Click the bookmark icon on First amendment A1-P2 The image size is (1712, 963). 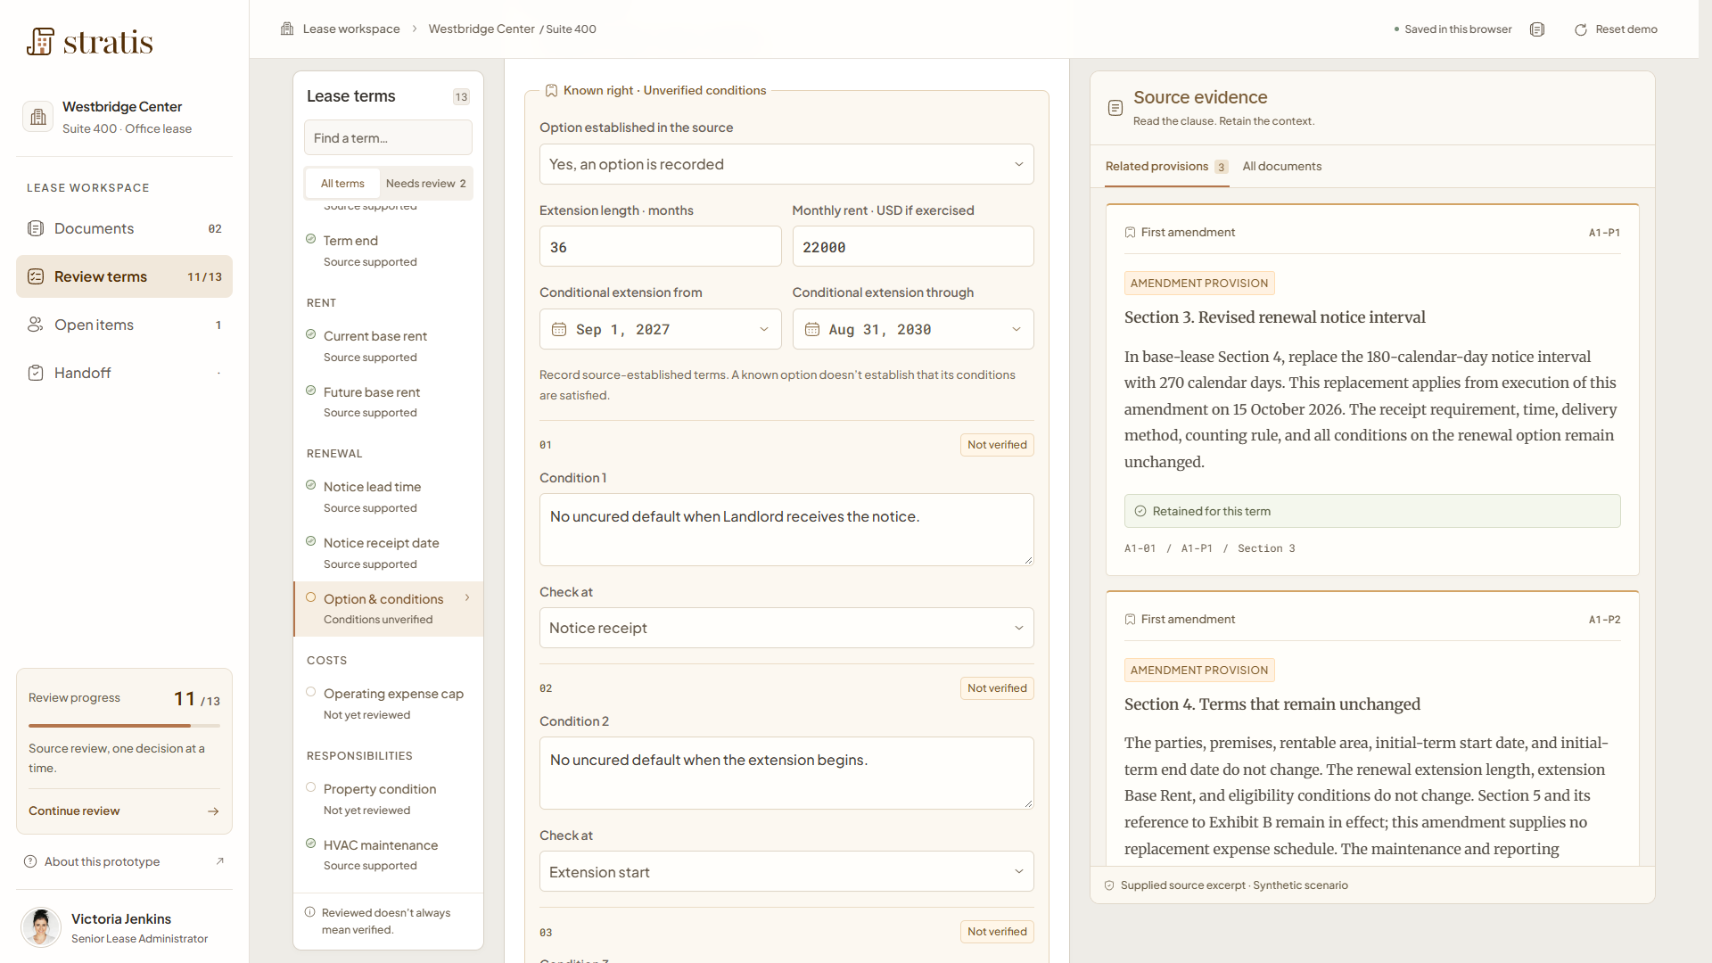tap(1131, 620)
